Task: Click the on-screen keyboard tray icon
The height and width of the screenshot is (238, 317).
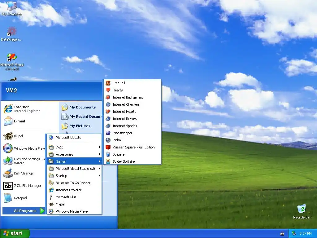Action: pyautogui.click(x=282, y=234)
